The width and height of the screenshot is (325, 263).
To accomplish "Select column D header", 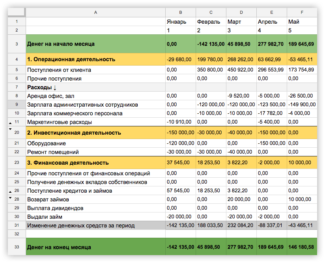I will (x=241, y=13).
